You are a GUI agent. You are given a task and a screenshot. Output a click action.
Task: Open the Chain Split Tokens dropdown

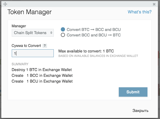tap(33, 33)
